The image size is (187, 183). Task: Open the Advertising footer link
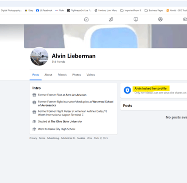(x=53, y=138)
